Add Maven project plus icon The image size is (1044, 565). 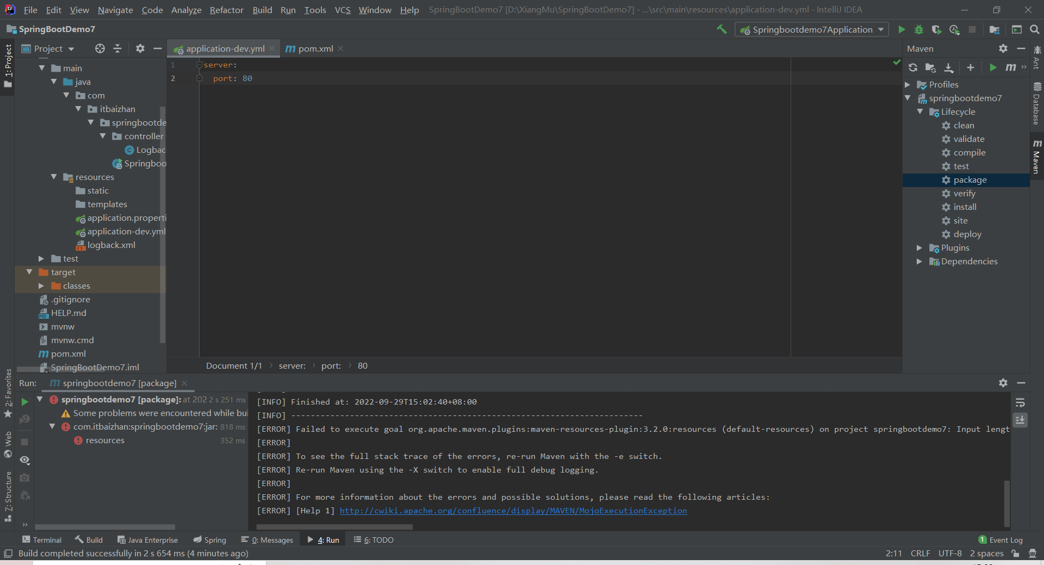click(x=971, y=67)
